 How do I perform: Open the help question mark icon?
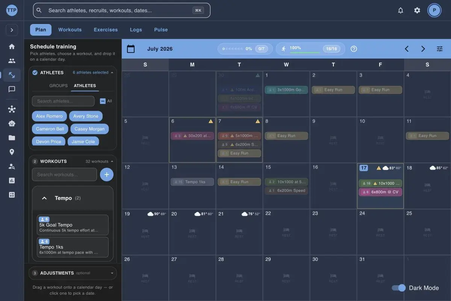tap(354, 49)
